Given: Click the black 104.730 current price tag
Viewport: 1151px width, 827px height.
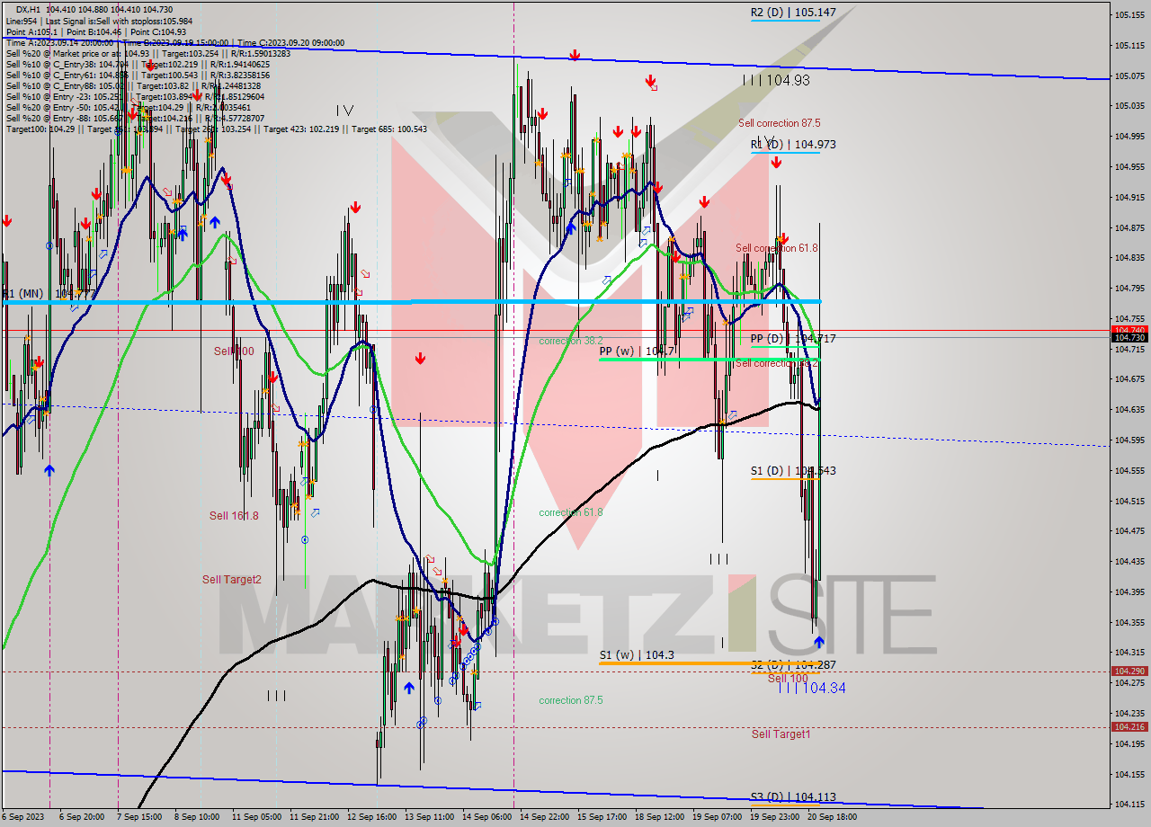Looking at the screenshot, I should coord(1129,338).
